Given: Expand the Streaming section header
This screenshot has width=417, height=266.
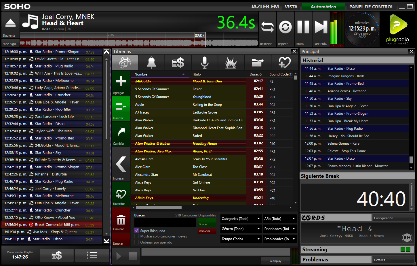Looking at the screenshot, I should (x=357, y=250).
